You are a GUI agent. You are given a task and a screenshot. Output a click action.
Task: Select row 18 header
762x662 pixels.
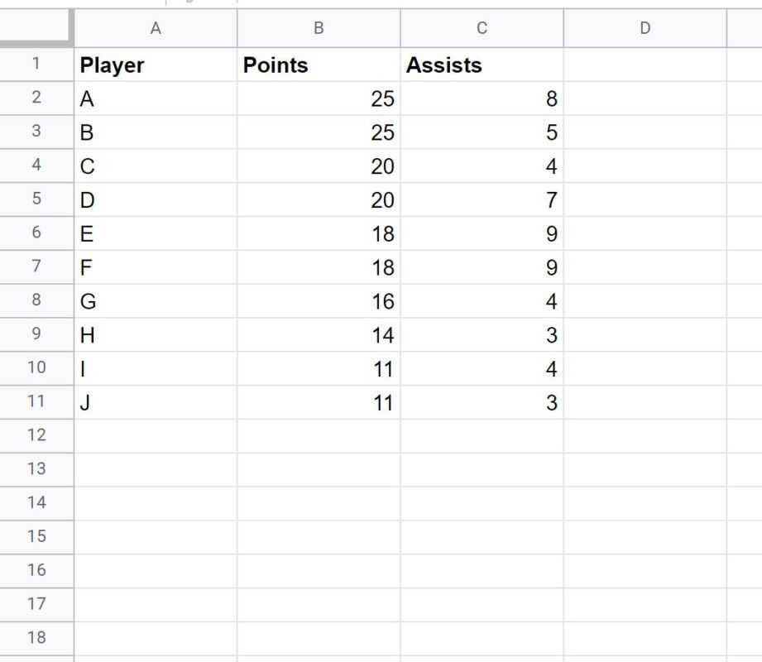coord(36,639)
